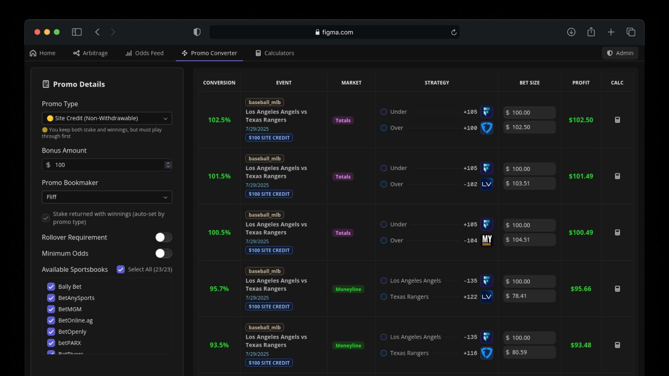Click the Bonus Amount input field
This screenshot has height=376, width=669.
point(107,165)
